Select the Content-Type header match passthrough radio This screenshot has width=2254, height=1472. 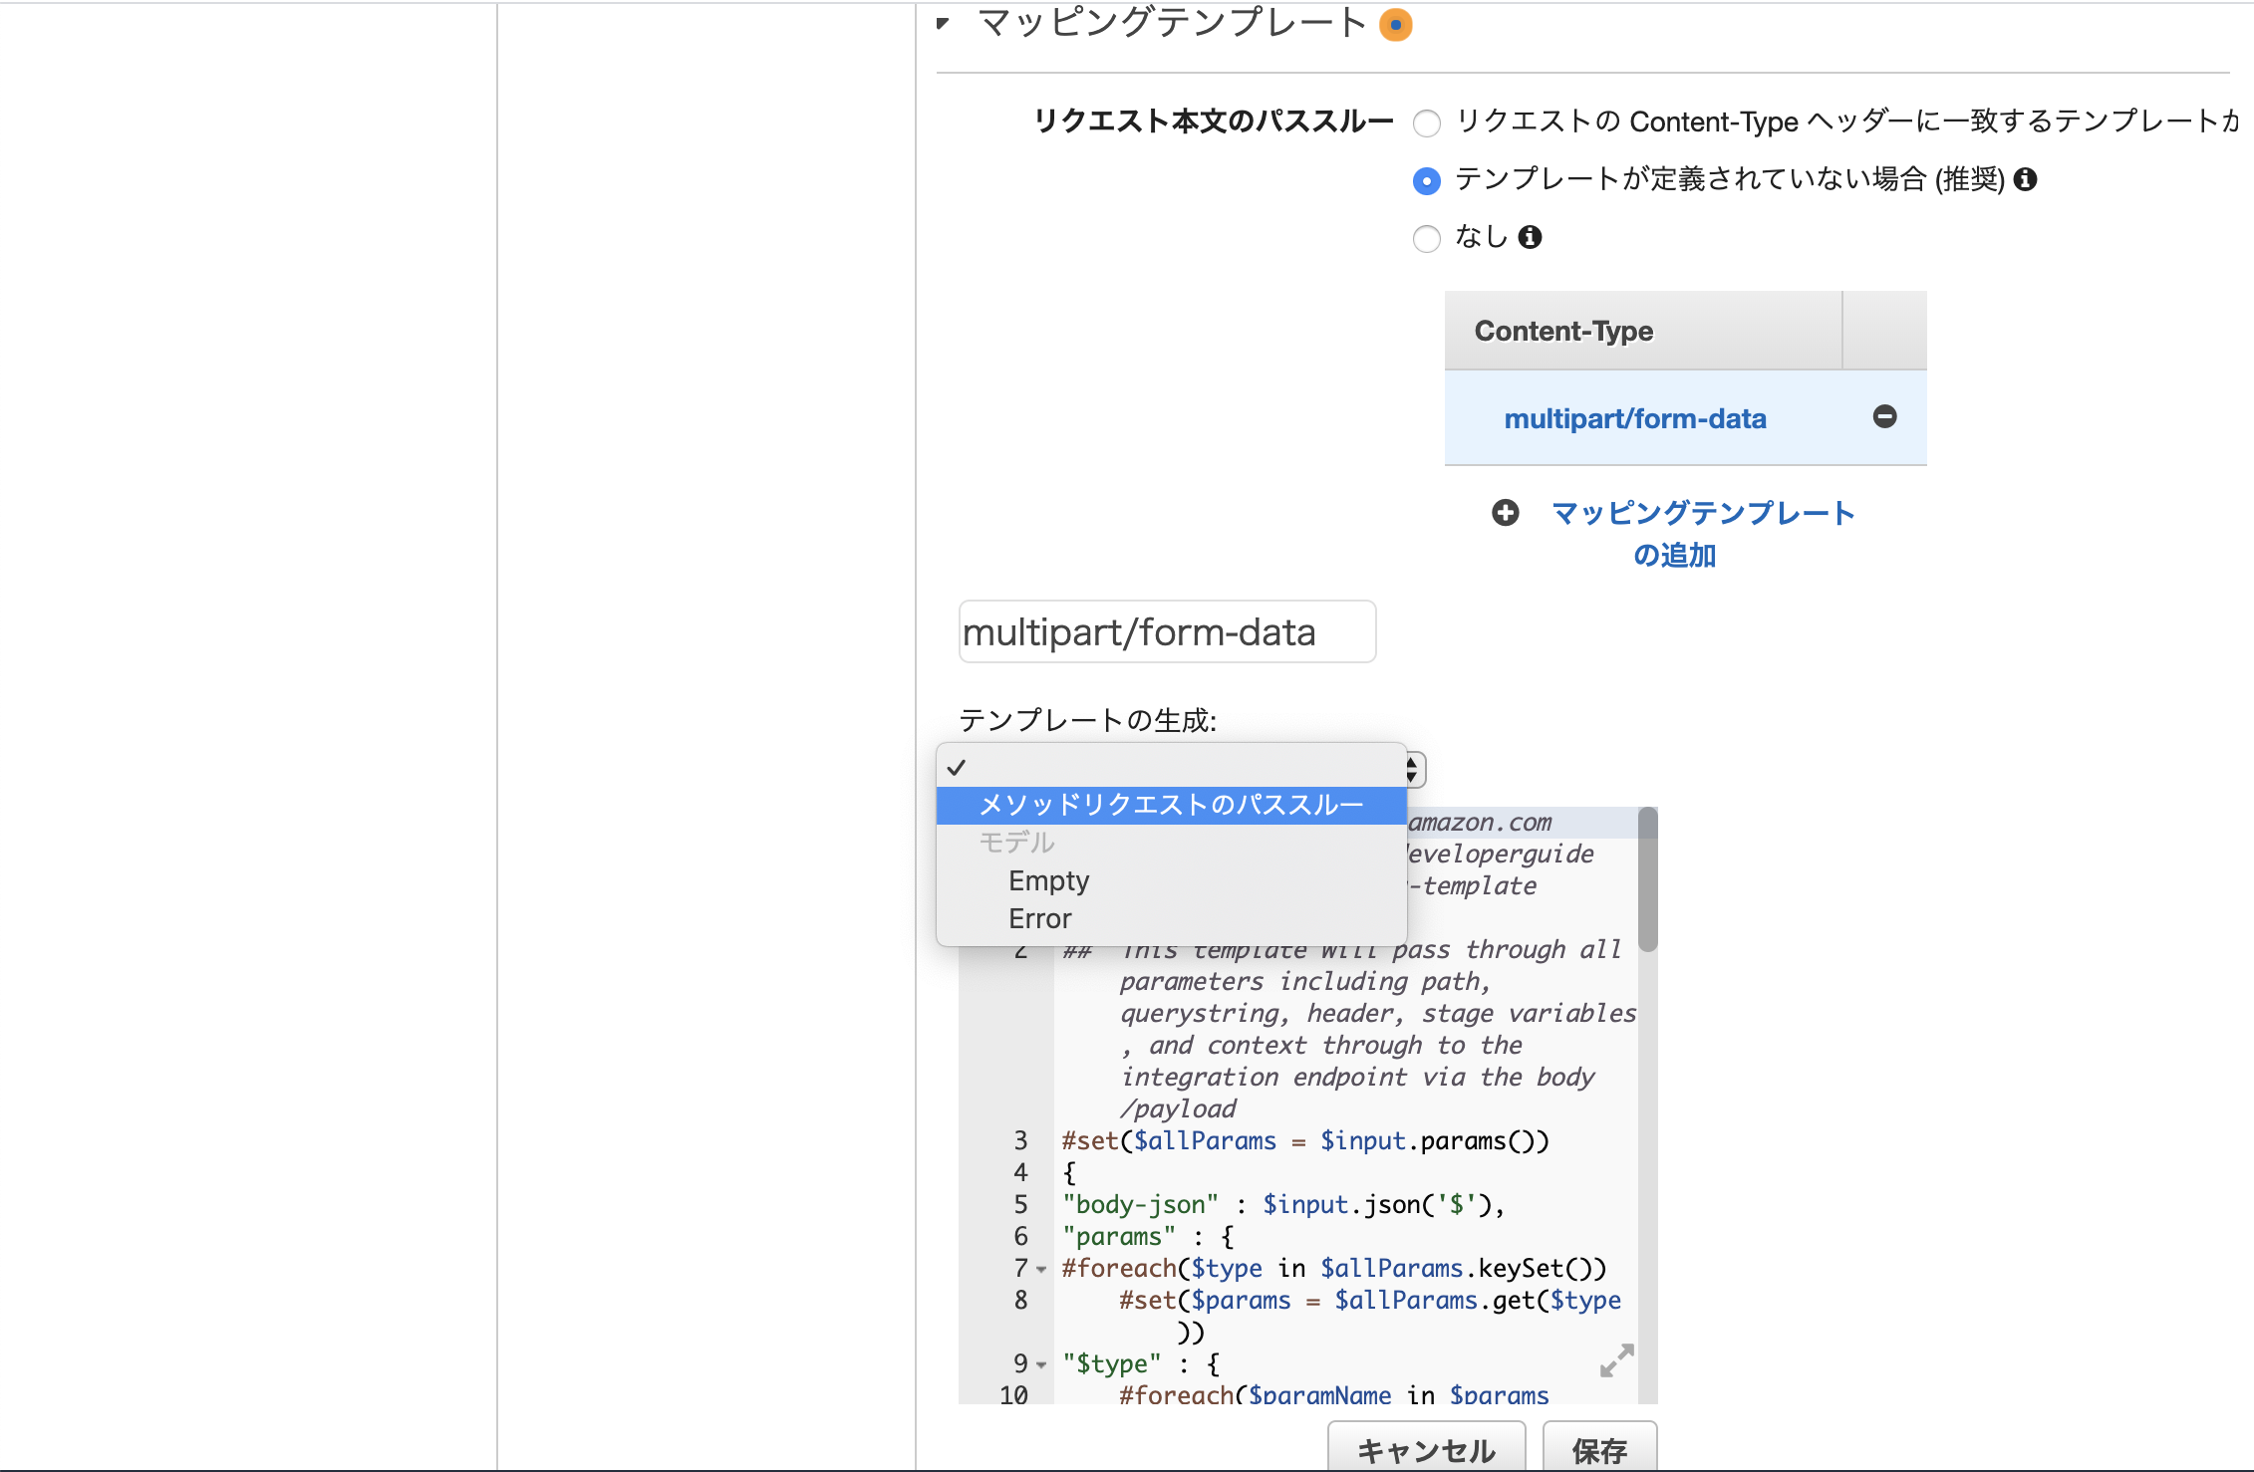coord(1427,123)
